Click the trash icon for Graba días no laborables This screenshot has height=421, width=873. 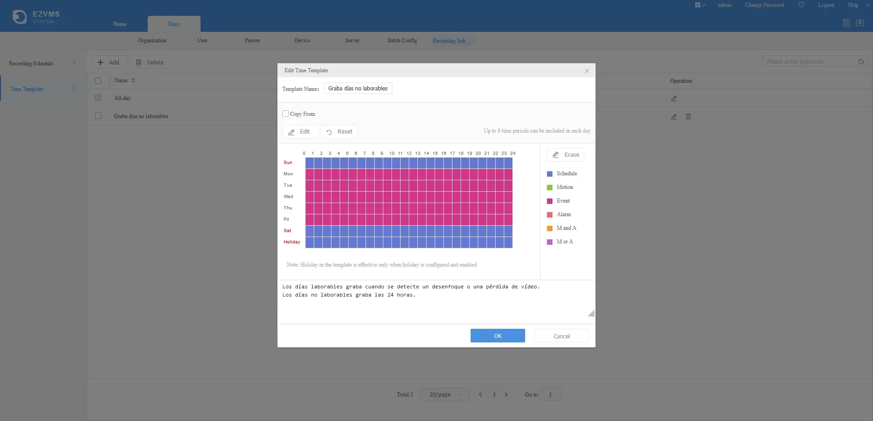pos(688,117)
